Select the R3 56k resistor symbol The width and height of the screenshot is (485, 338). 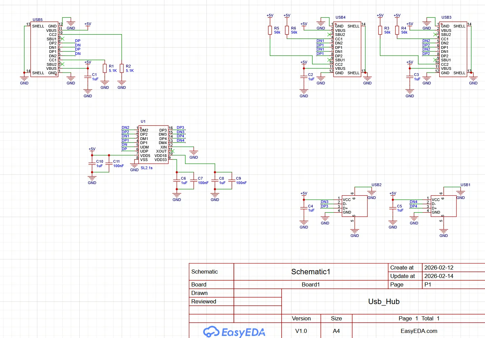click(x=380, y=30)
